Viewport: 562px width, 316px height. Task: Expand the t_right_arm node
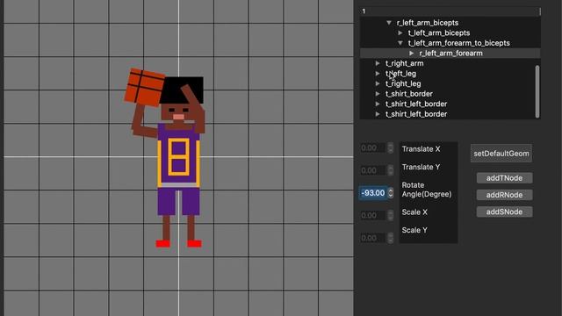coord(378,63)
